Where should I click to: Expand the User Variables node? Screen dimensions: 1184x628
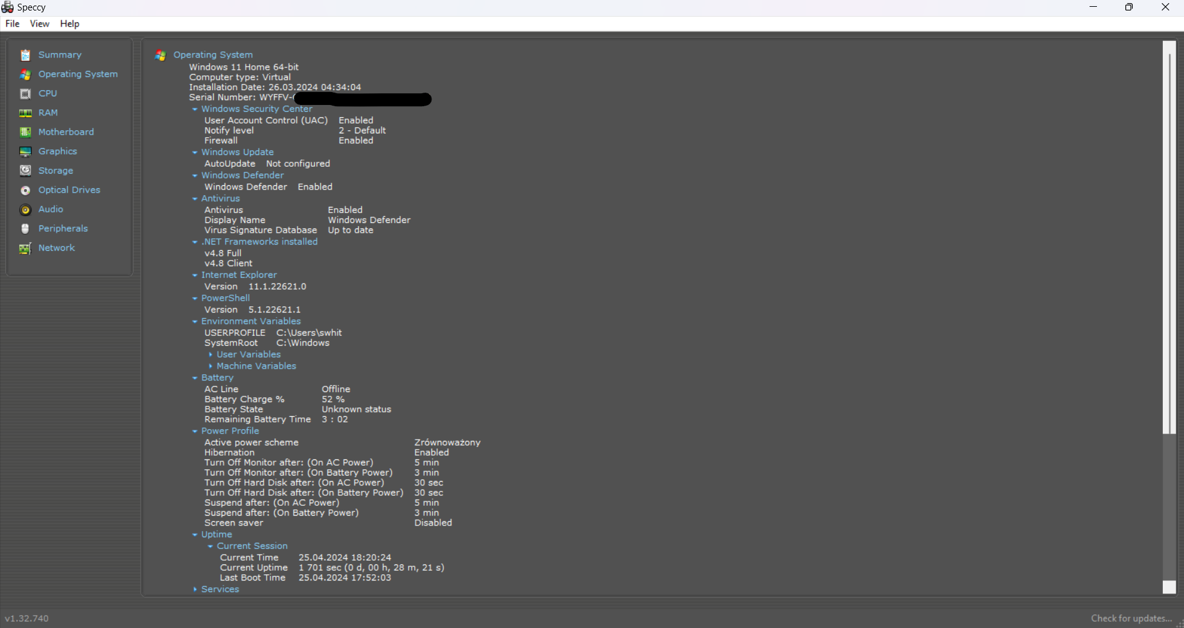211,354
